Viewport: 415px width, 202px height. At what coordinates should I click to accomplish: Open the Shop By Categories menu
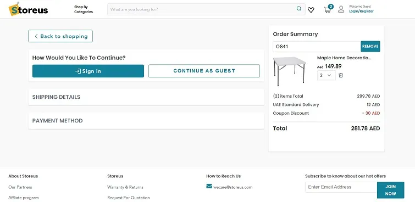(x=84, y=9)
